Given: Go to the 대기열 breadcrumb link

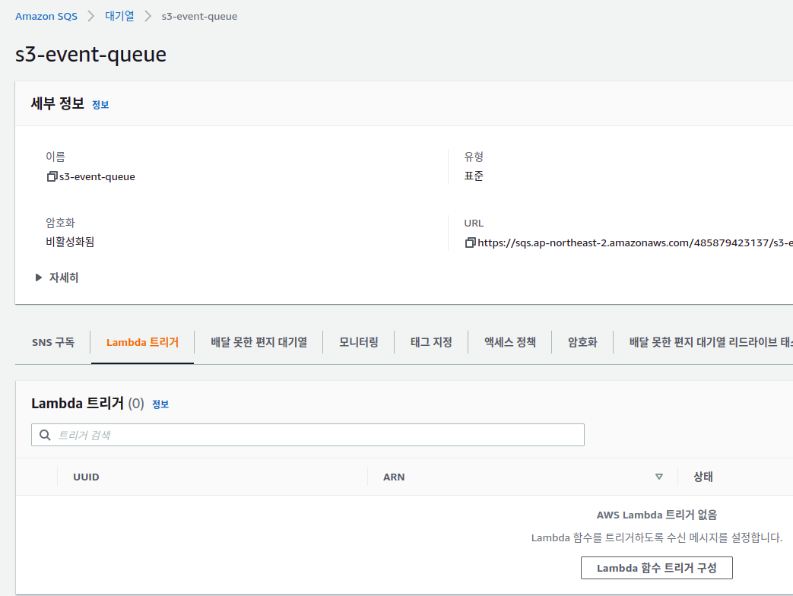Looking at the screenshot, I should point(119,16).
